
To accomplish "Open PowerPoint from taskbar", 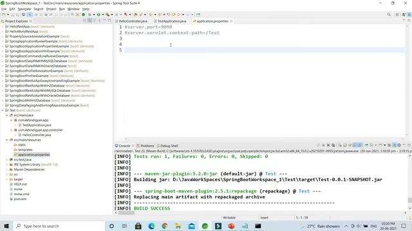I will 231,226.
